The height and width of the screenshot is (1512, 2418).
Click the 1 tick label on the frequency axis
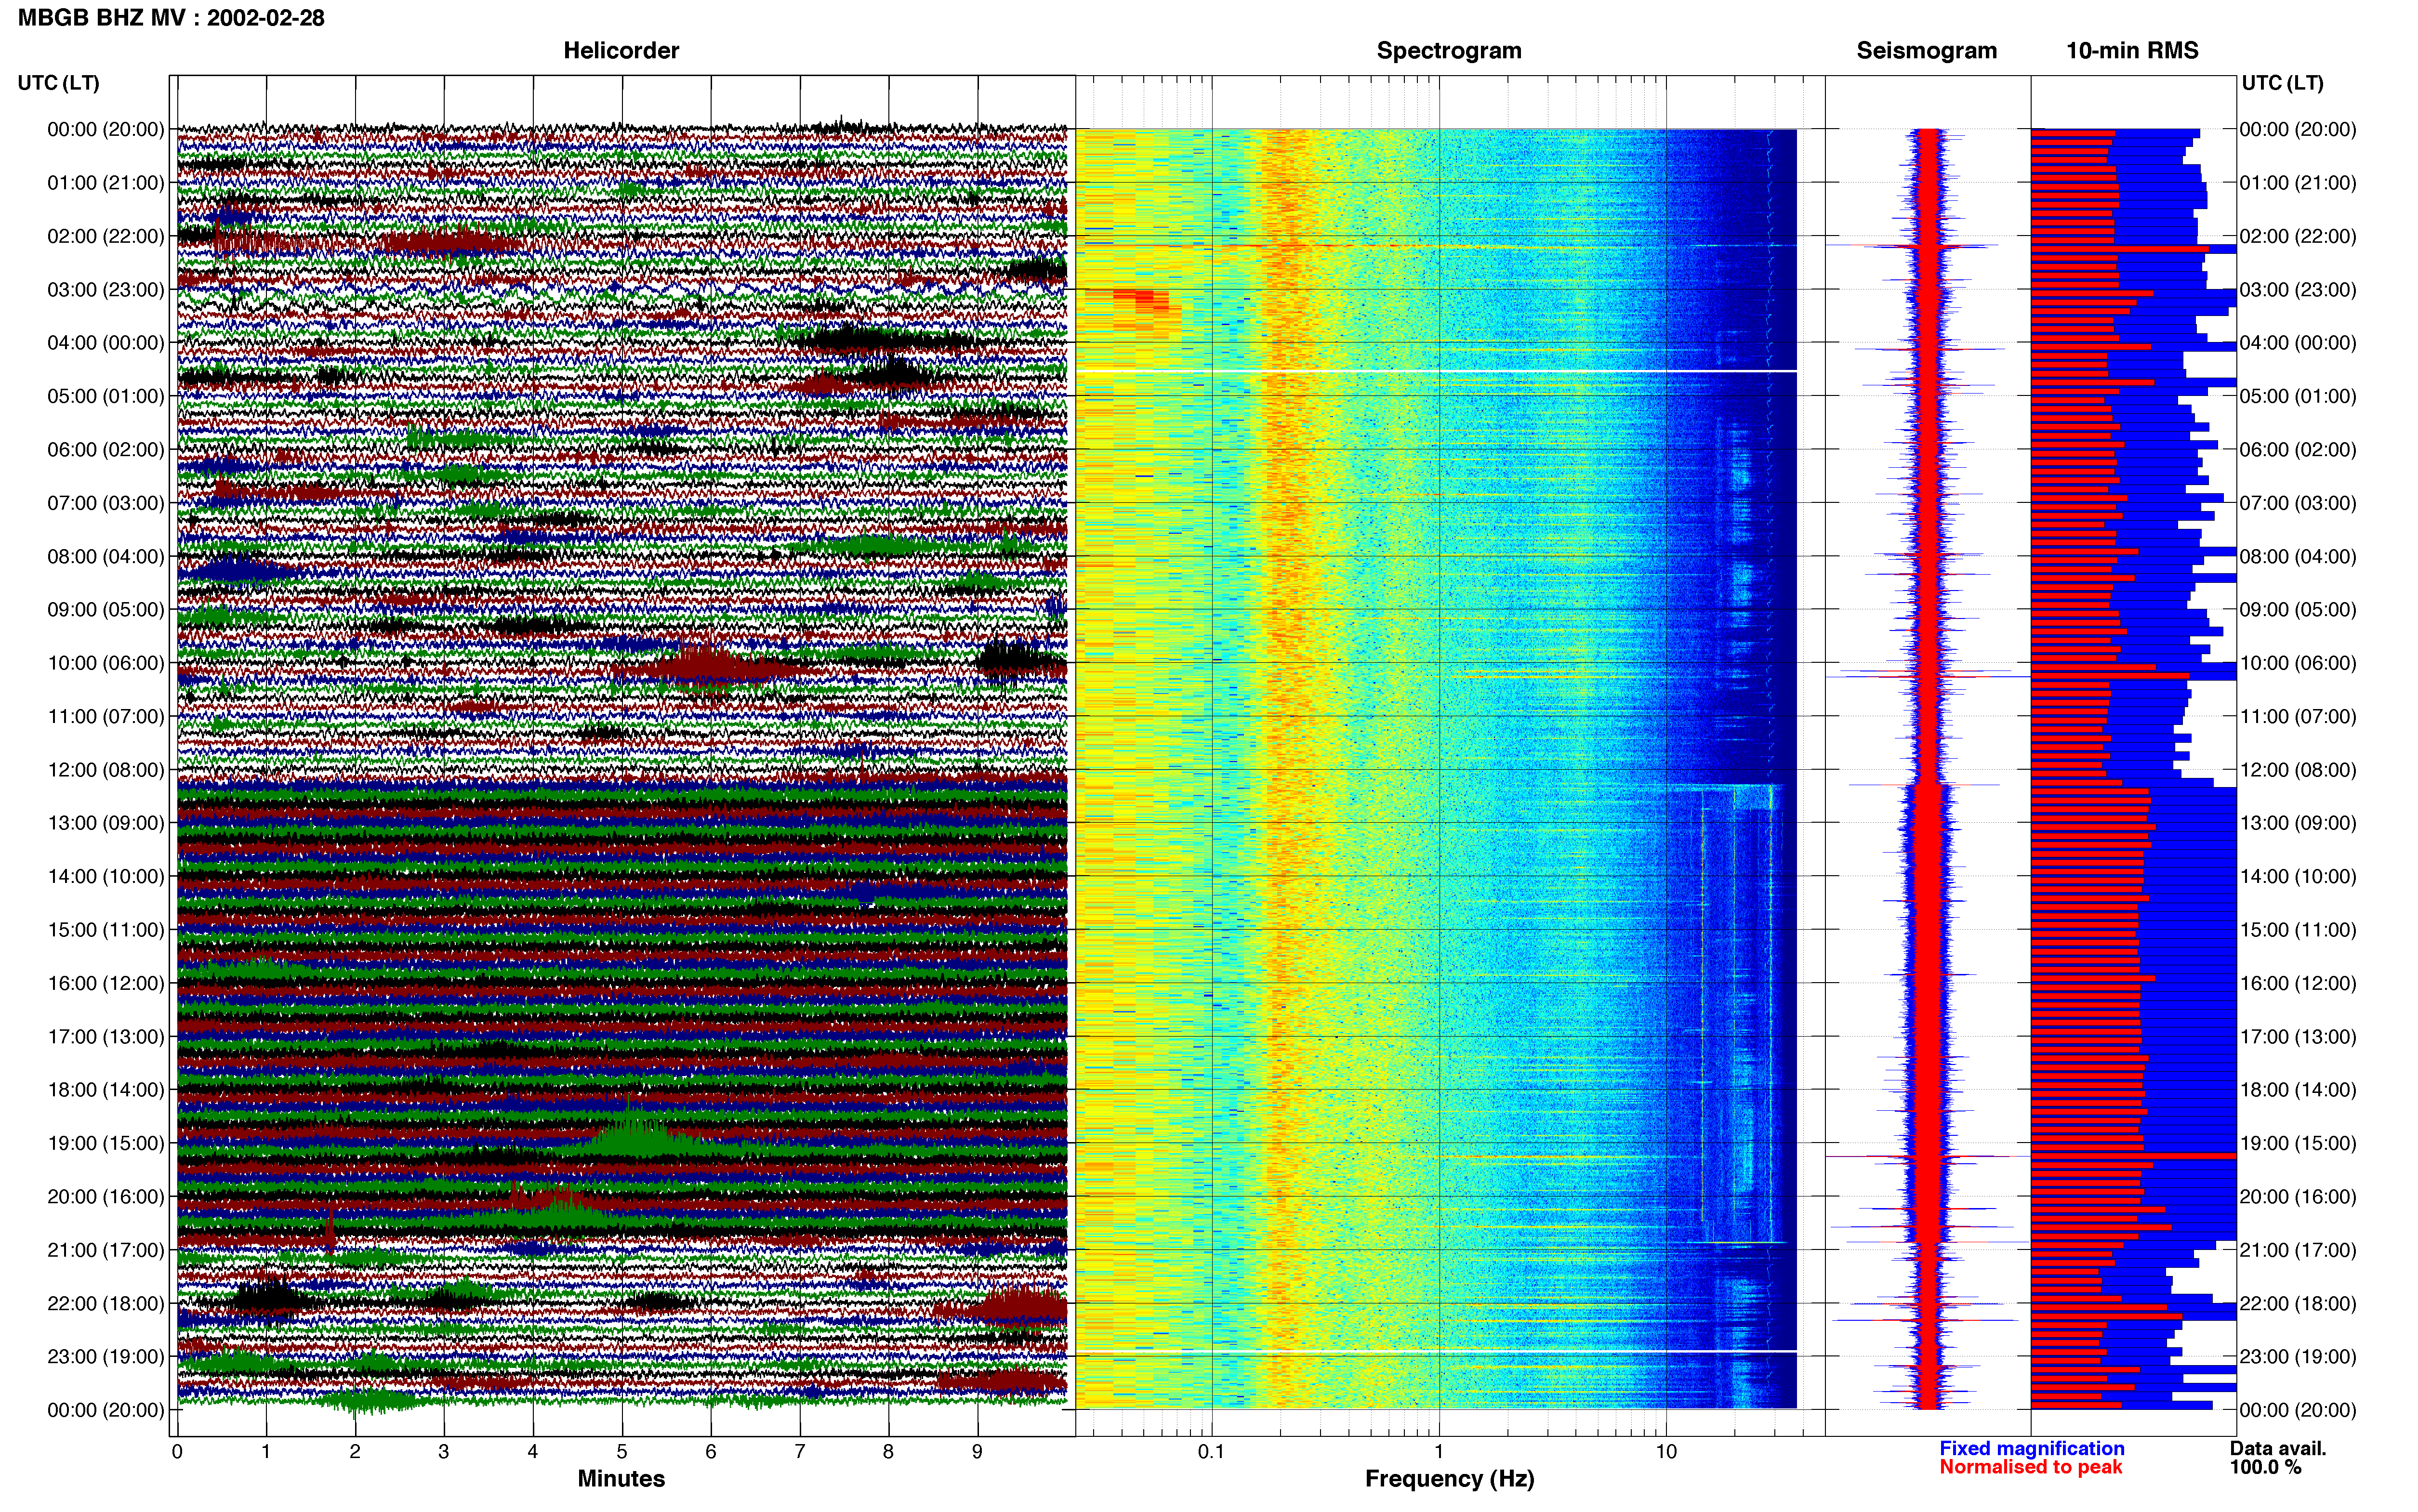pos(1439,1452)
